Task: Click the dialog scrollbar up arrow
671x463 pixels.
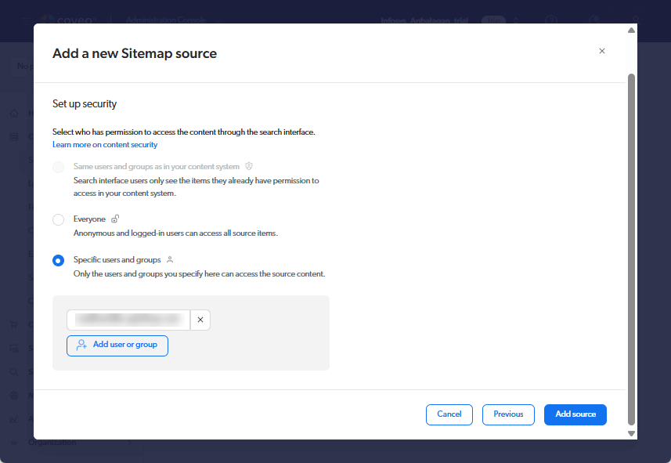Action: [631, 31]
